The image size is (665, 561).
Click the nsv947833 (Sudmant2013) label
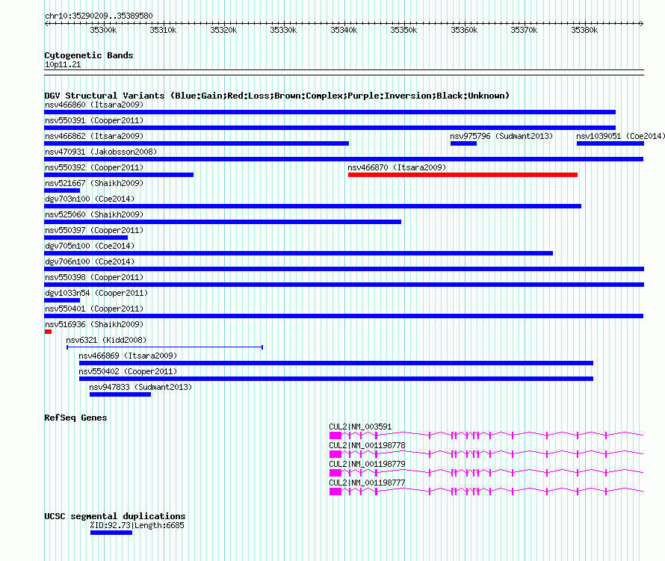click(140, 387)
